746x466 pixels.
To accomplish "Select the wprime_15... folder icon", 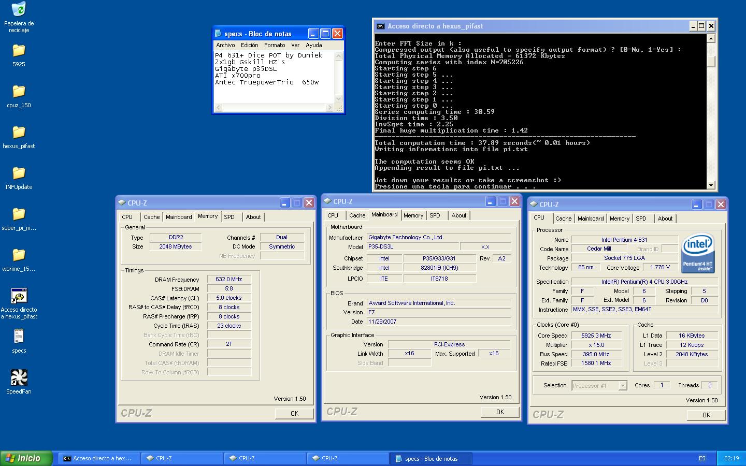I will (19, 255).
